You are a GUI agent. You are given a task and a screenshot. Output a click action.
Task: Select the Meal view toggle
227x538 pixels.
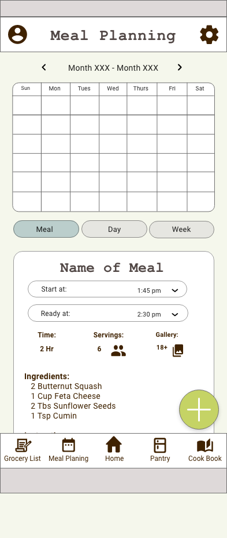coord(46,229)
